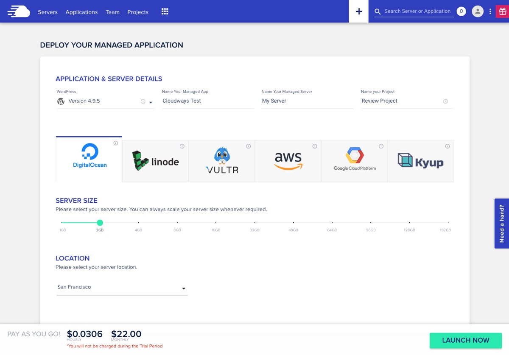The image size is (509, 355).
Task: Click the Name Your Managed Server field
Action: (308, 101)
